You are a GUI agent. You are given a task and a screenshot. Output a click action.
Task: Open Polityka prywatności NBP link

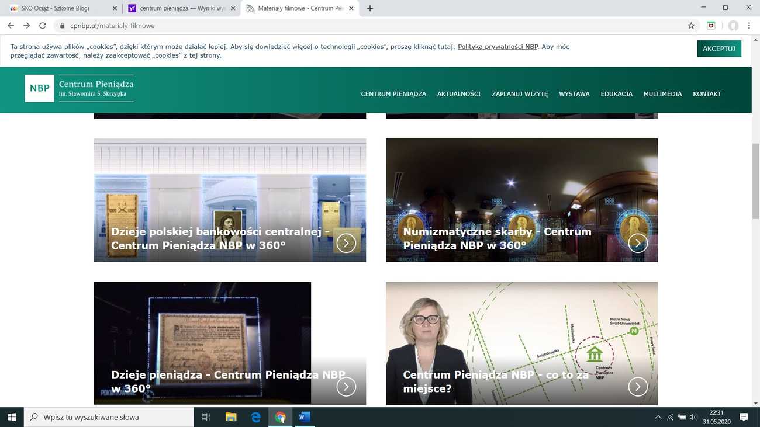498,47
